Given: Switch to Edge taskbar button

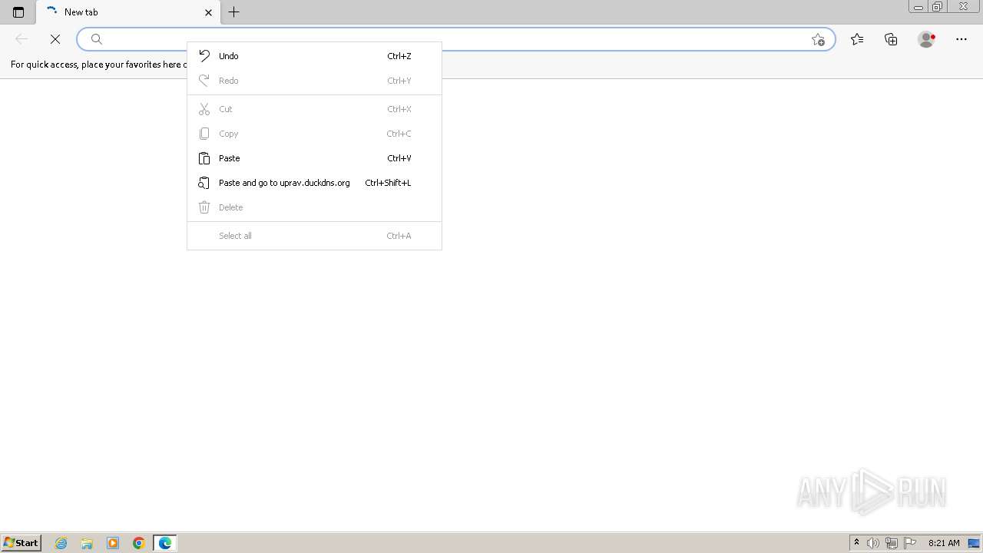Looking at the screenshot, I should coord(165,543).
